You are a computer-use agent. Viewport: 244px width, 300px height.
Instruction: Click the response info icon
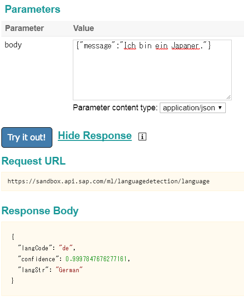click(142, 137)
